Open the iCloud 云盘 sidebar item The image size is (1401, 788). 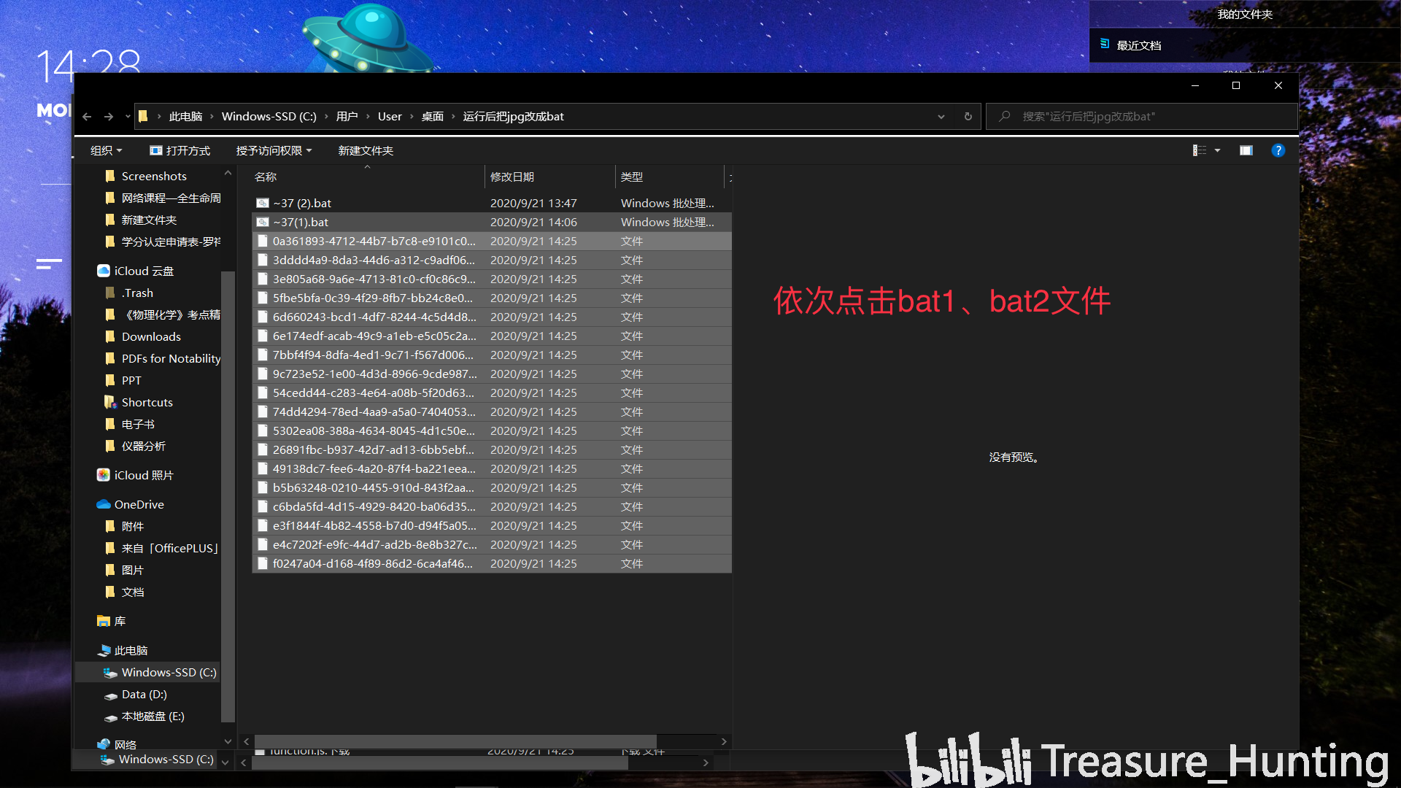click(144, 271)
